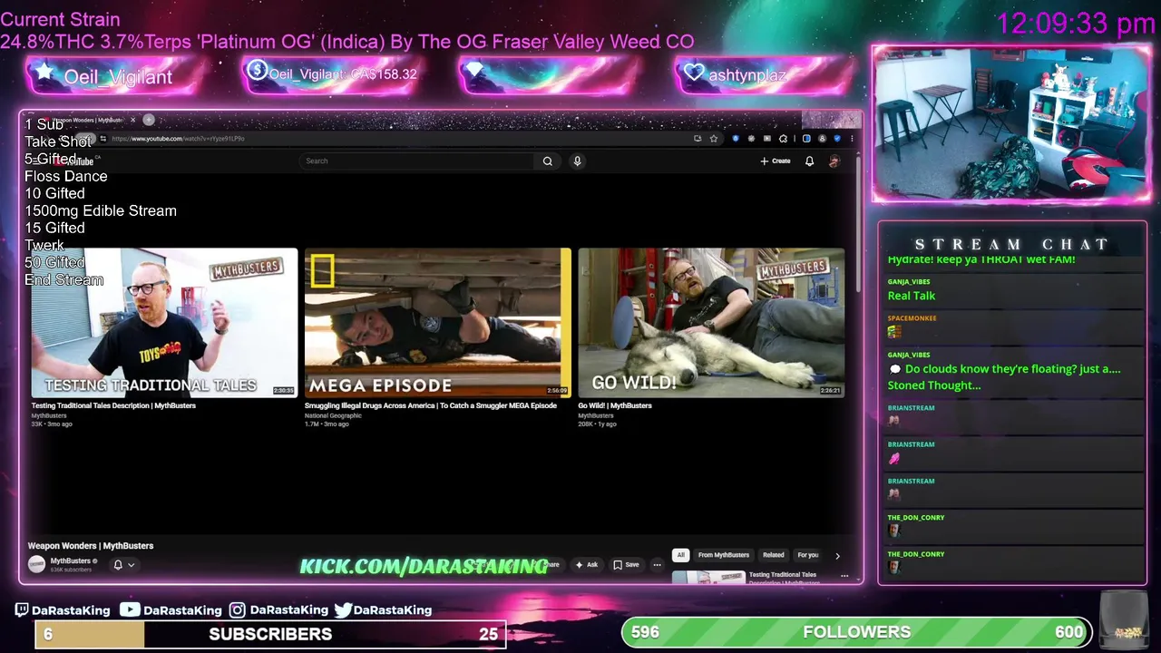1161x653 pixels.
Task: Save the video to a playlist
Action: (626, 565)
